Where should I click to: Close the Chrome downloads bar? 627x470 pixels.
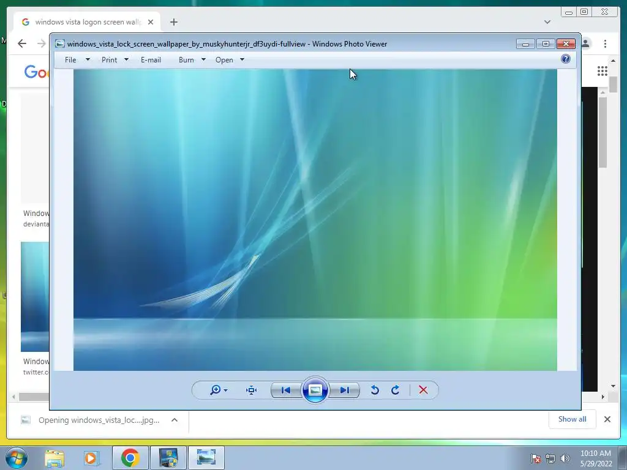pyautogui.click(x=607, y=419)
